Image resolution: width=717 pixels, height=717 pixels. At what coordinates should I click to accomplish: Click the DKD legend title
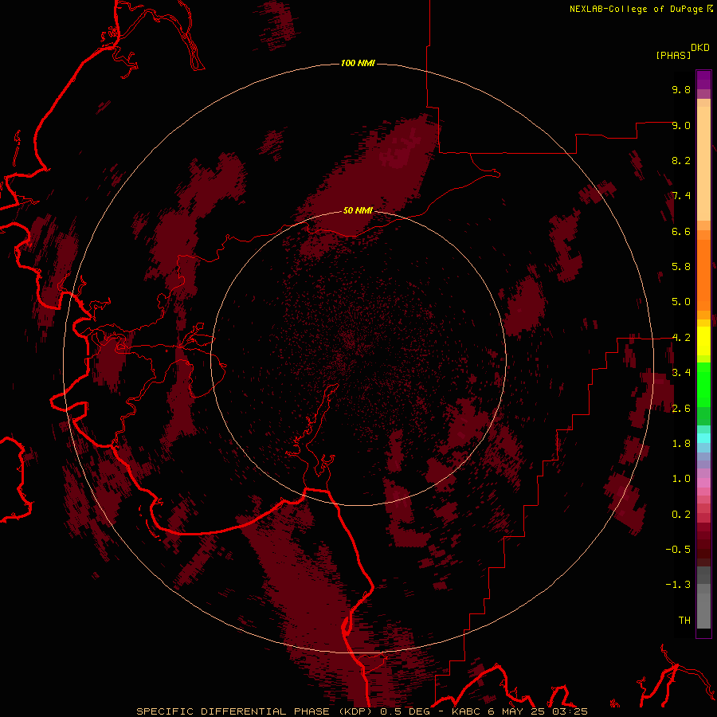700,48
